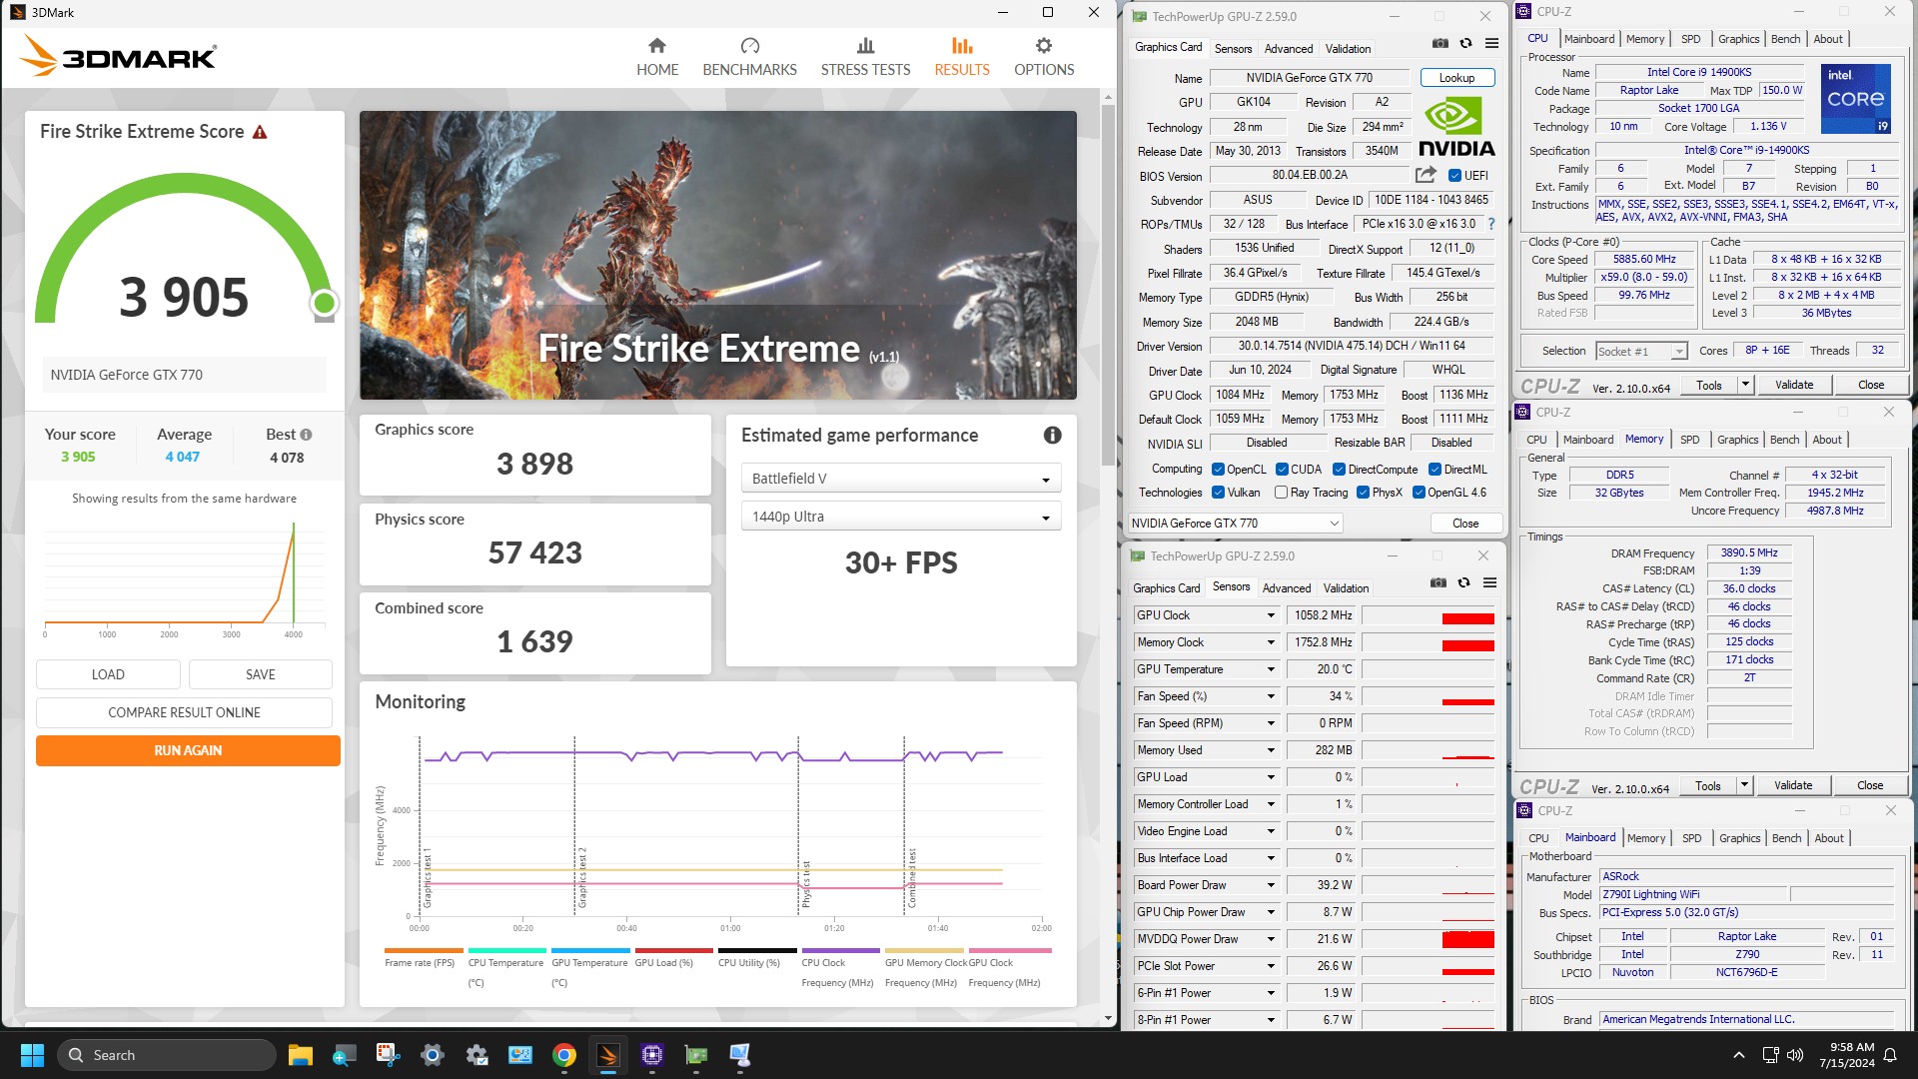Screen dimensions: 1918x1079
Task: Open 3DMark Options gear
Action: pyautogui.click(x=1044, y=57)
